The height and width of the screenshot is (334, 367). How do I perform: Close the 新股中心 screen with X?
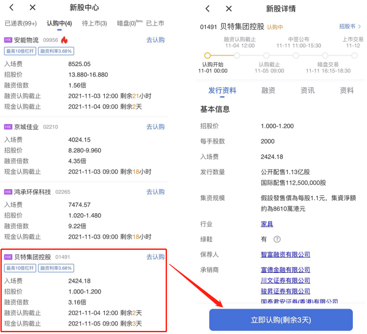pos(33,7)
